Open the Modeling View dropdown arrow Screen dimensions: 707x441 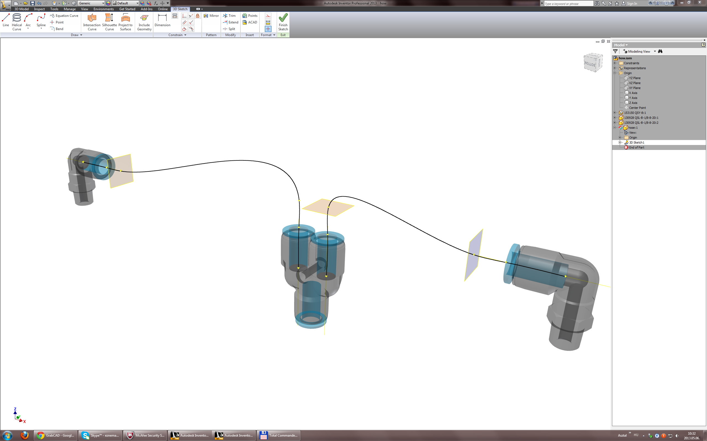[x=655, y=51]
